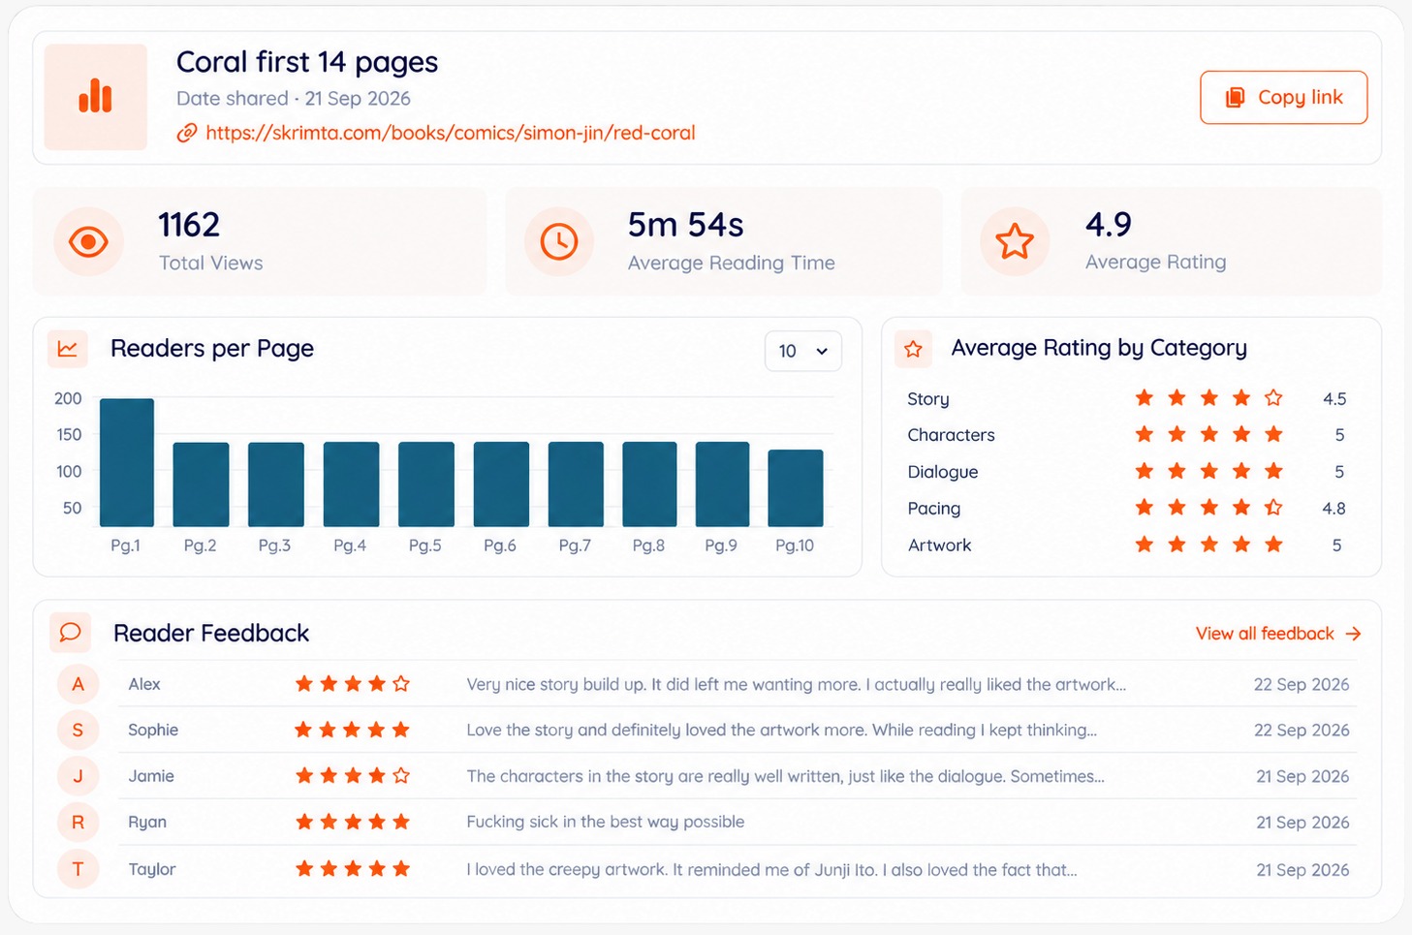Screen dimensions: 1412x935
Task: Click Alex's comment about story build up
Action: [796, 684]
